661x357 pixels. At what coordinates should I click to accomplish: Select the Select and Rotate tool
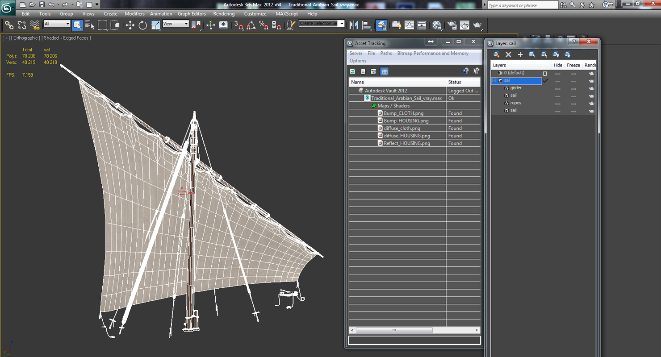(x=143, y=25)
